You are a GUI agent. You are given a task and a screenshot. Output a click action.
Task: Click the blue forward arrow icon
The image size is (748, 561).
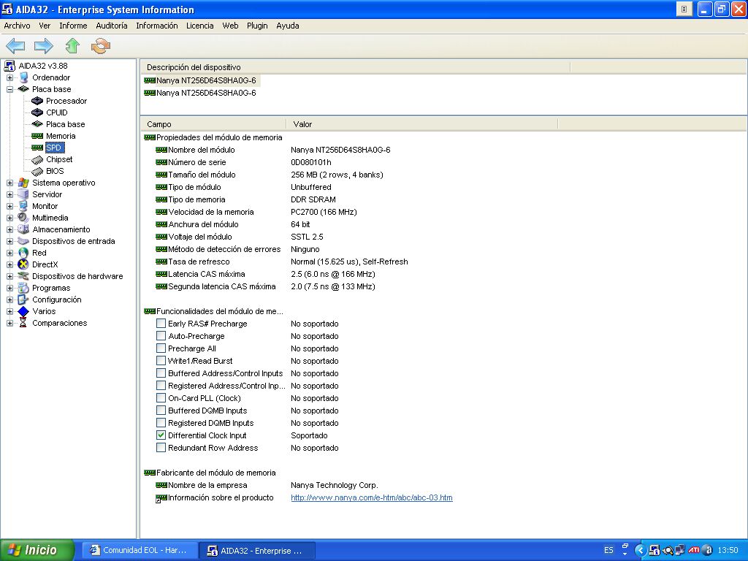(x=44, y=46)
